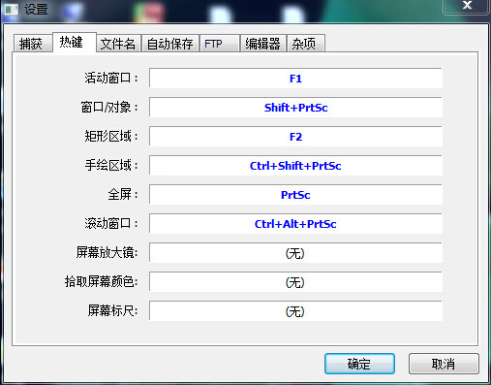
Task: Click the 屏幕放大镜 hotkey field
Action: [x=295, y=253]
